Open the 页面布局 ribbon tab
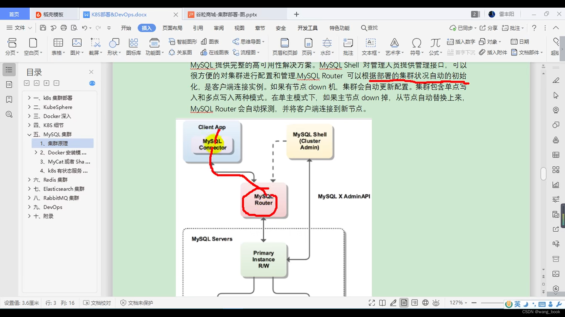The width and height of the screenshot is (565, 317). point(172,28)
